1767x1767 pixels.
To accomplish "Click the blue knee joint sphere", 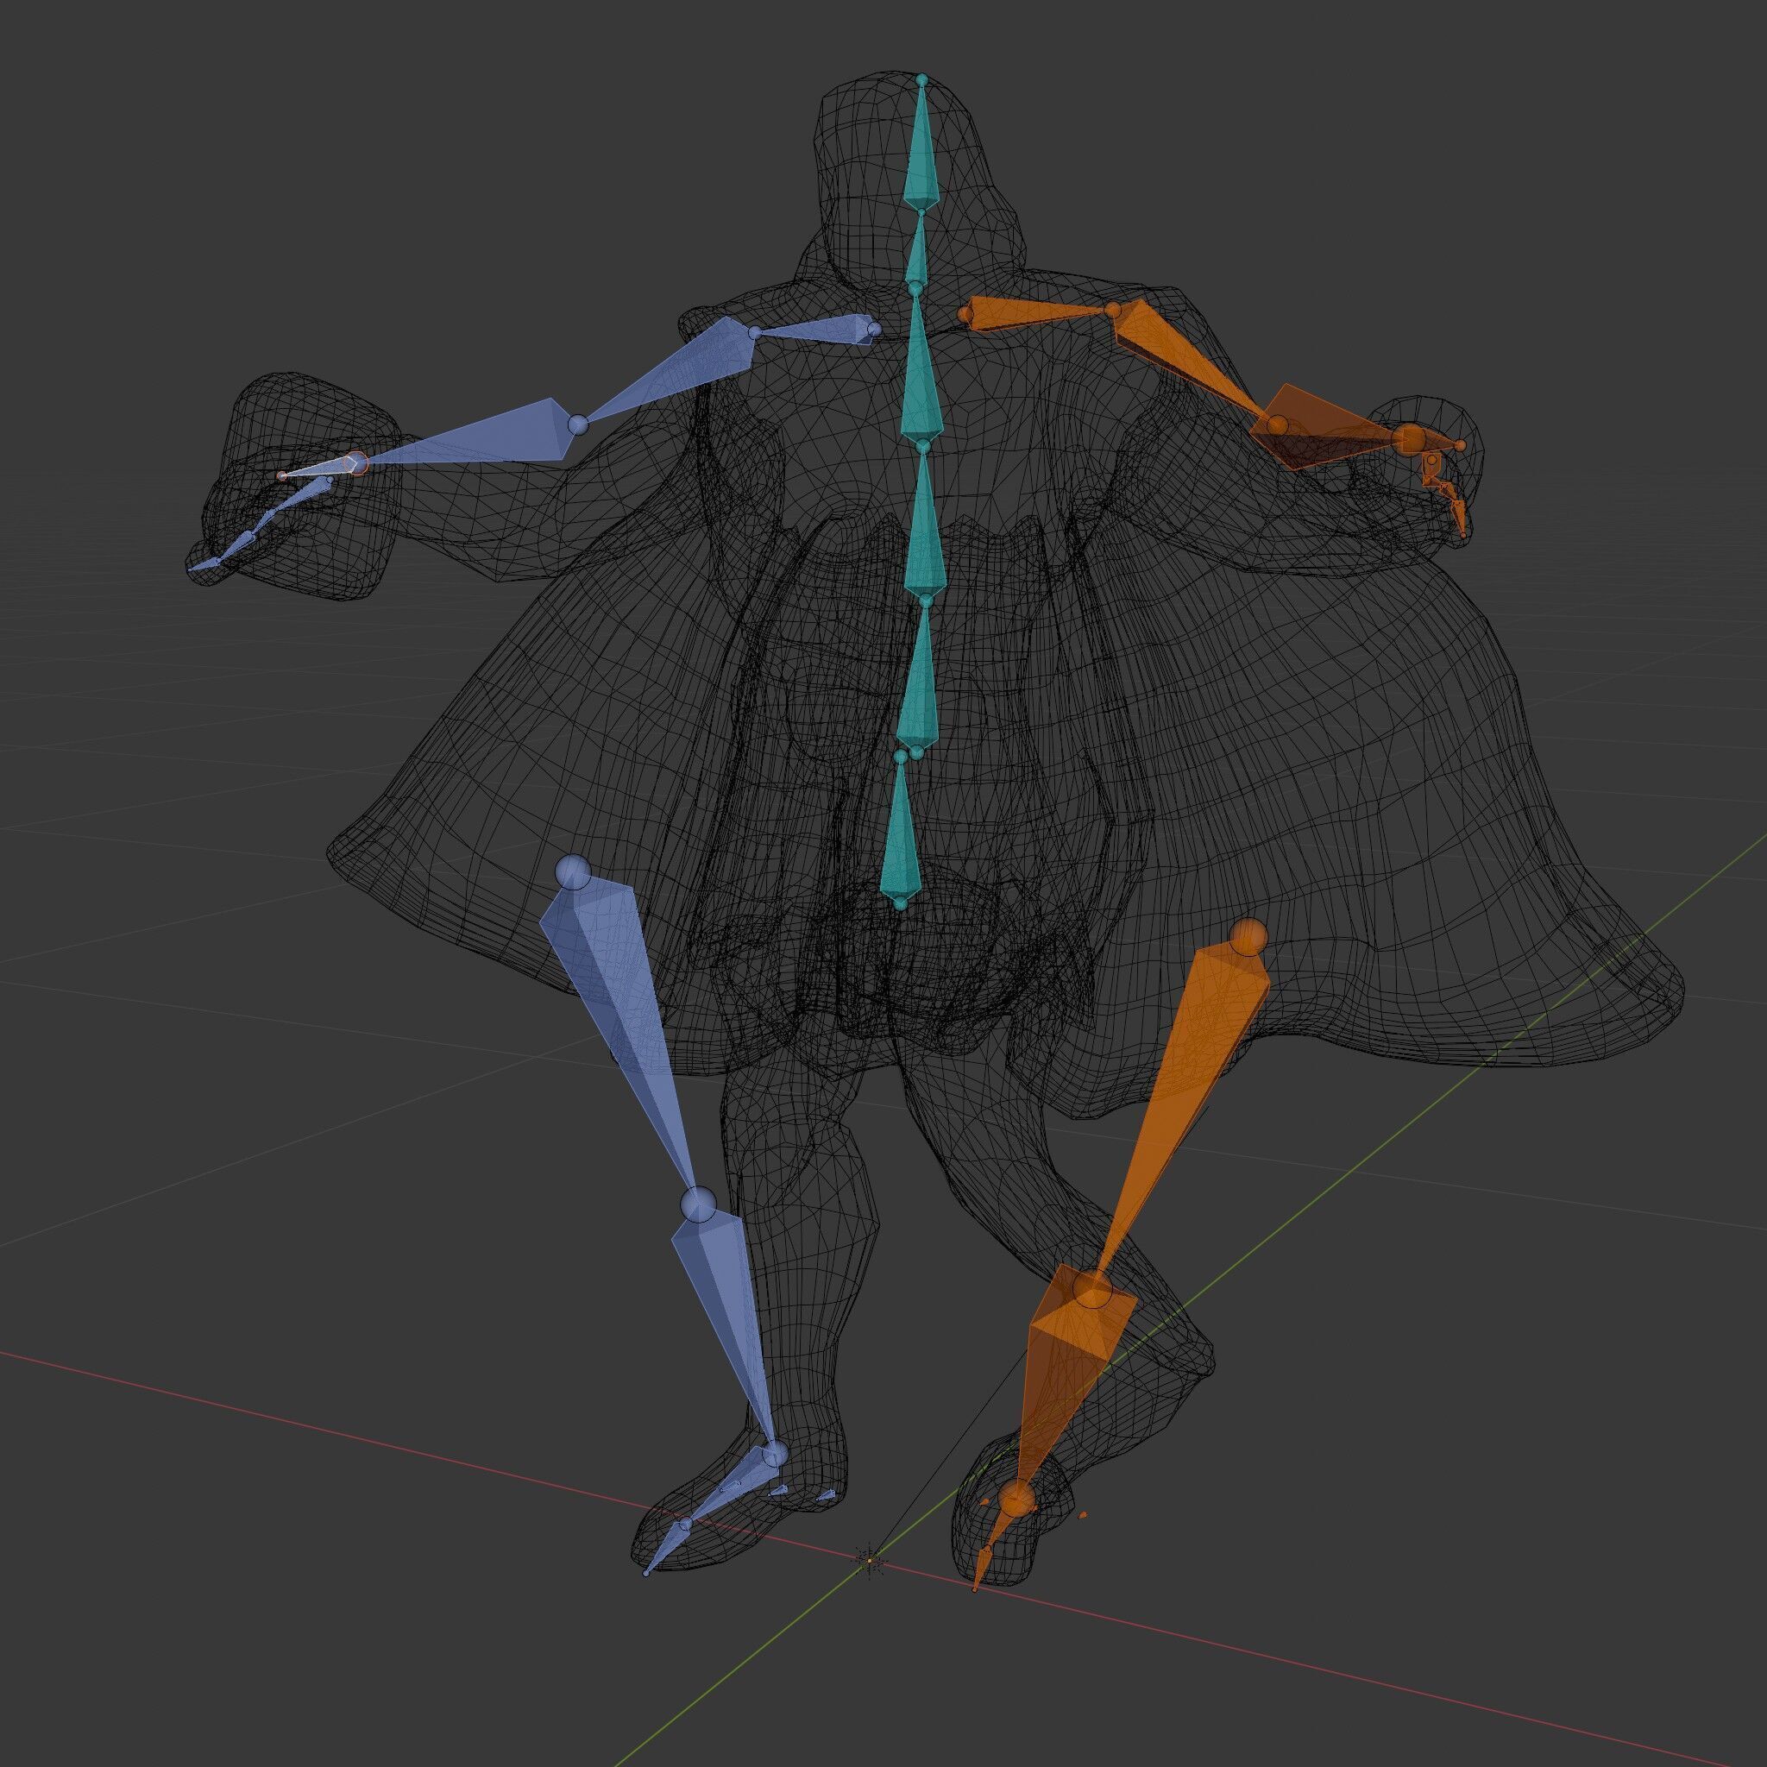I will (x=699, y=1204).
